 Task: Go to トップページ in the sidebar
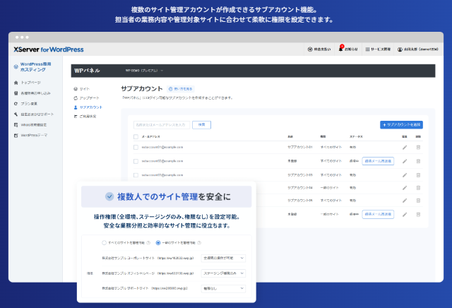tap(28, 83)
